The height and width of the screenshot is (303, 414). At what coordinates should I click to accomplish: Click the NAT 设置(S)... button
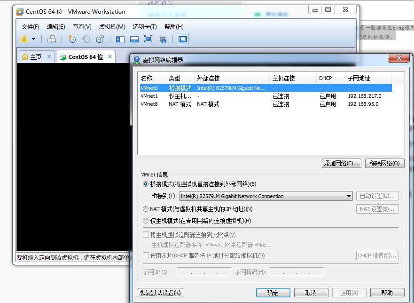click(377, 209)
